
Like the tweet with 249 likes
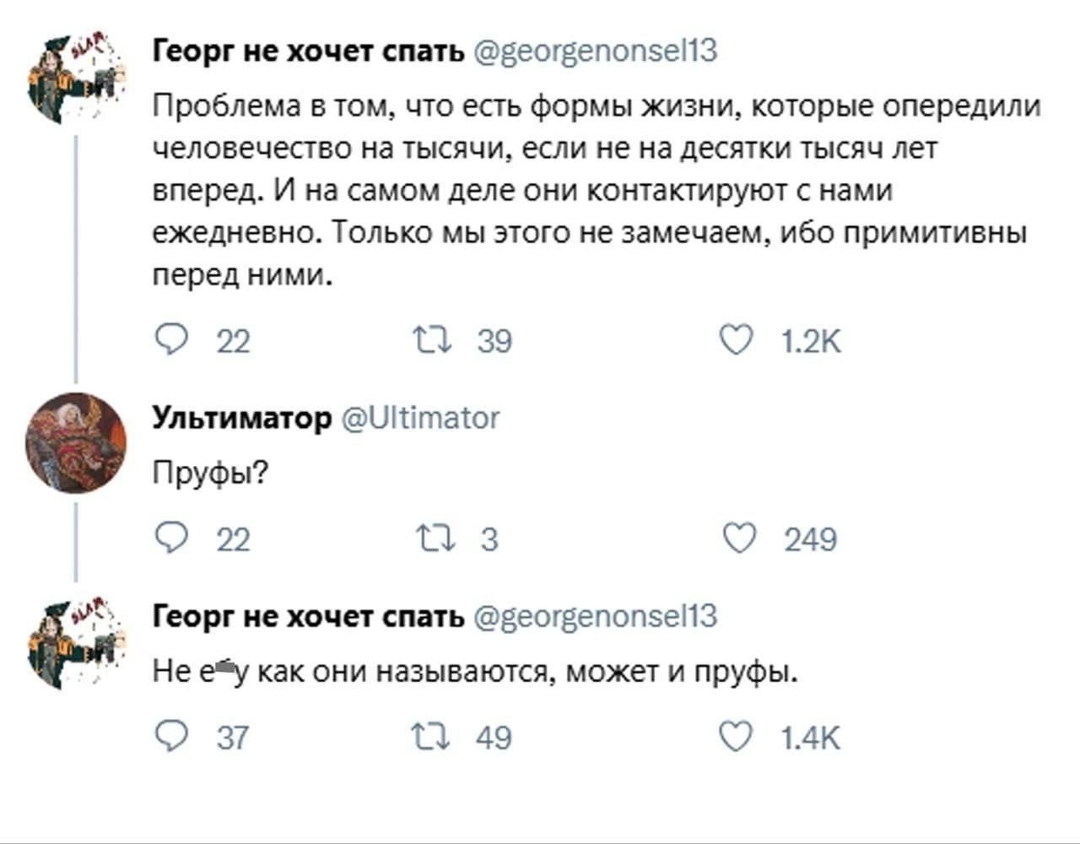(x=739, y=538)
